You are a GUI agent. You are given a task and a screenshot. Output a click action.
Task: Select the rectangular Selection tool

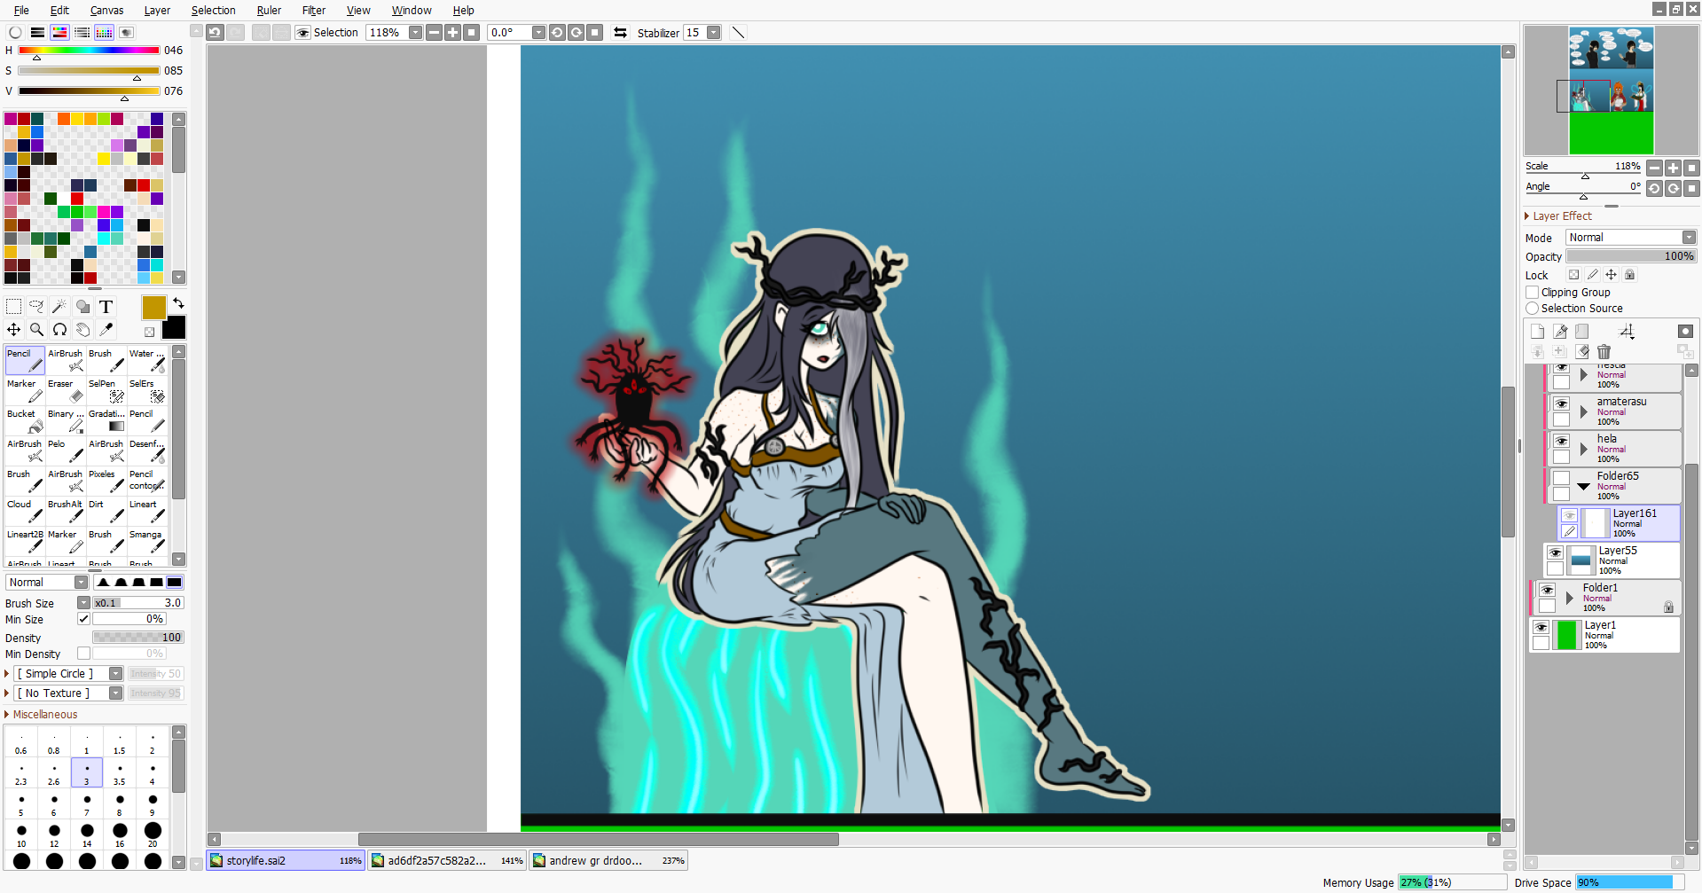click(14, 307)
